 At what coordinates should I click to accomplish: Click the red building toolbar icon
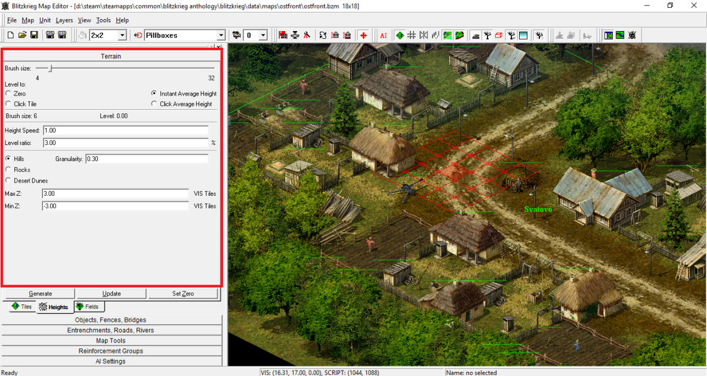click(283, 35)
